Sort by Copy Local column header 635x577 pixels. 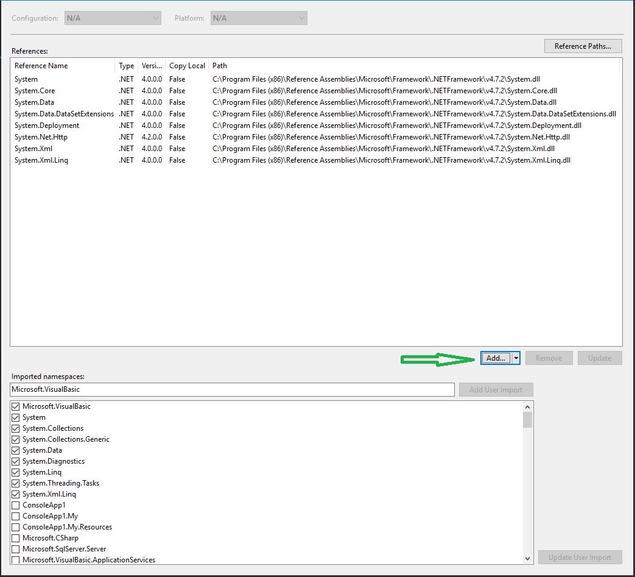tap(187, 66)
